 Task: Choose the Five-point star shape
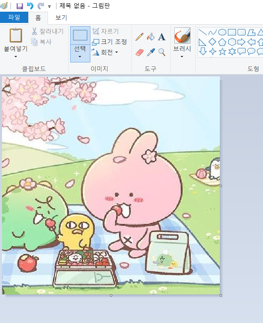point(222,52)
